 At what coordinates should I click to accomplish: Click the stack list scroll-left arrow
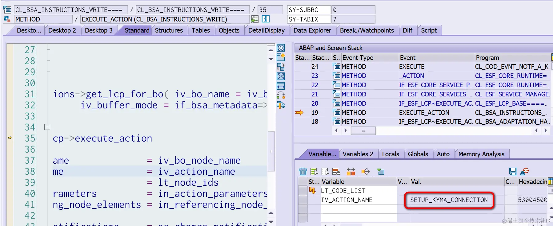tap(336, 131)
